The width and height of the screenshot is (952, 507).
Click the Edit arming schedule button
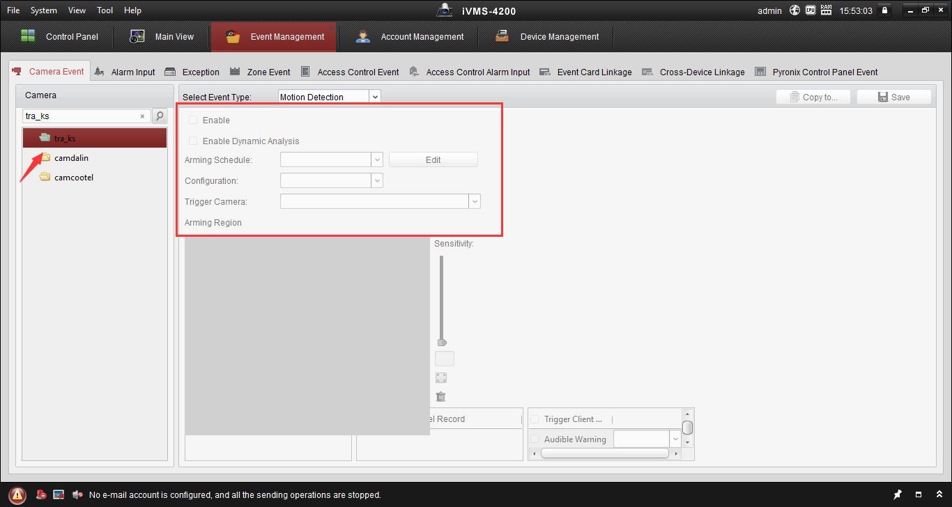tap(433, 160)
